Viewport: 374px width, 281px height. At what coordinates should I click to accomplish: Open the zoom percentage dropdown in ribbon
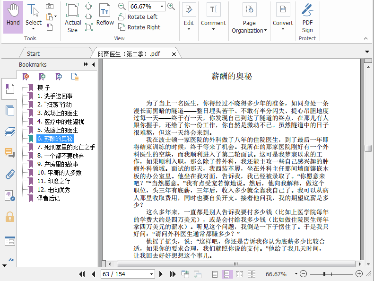162,6
